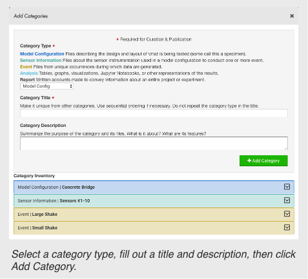Click the yellow Event type label
This screenshot has width=308, height=279.
(x=26, y=66)
